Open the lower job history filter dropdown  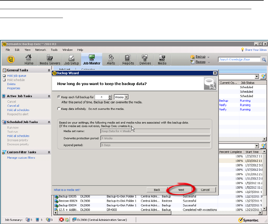pos(257,146)
